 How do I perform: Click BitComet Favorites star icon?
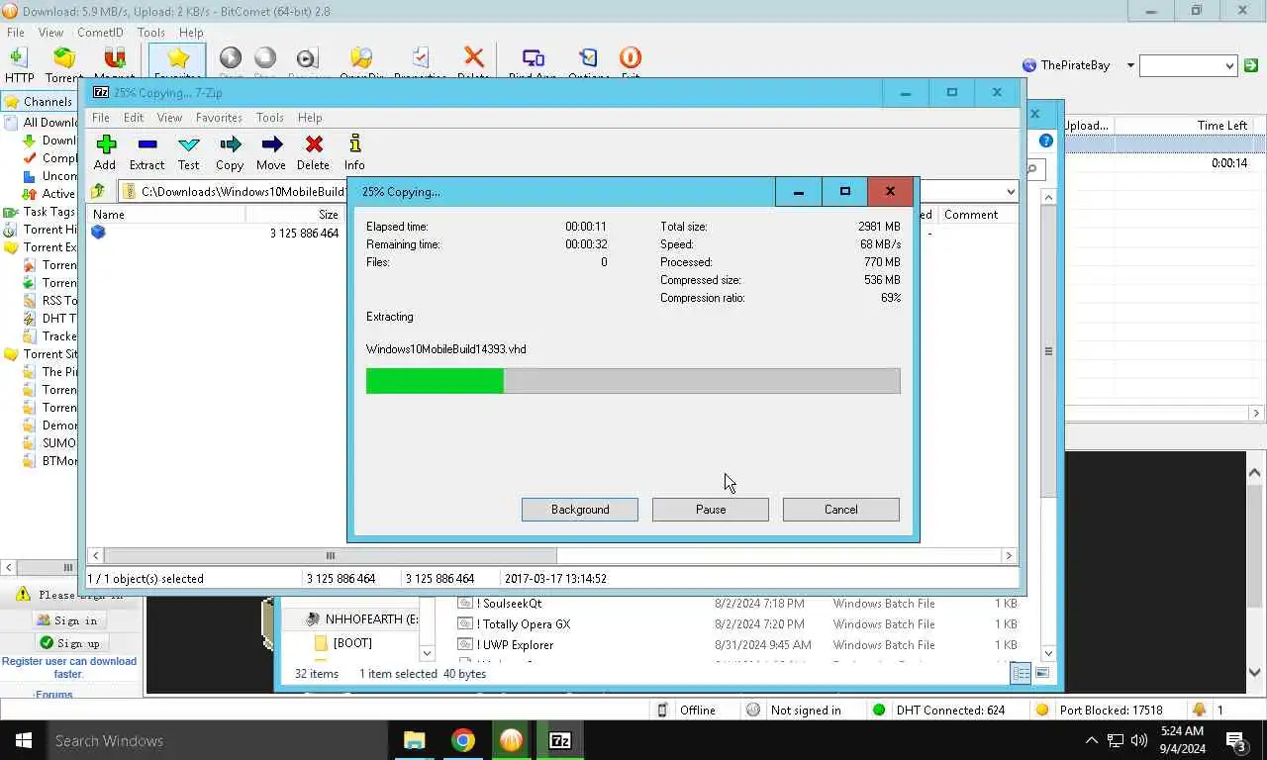coord(178,58)
